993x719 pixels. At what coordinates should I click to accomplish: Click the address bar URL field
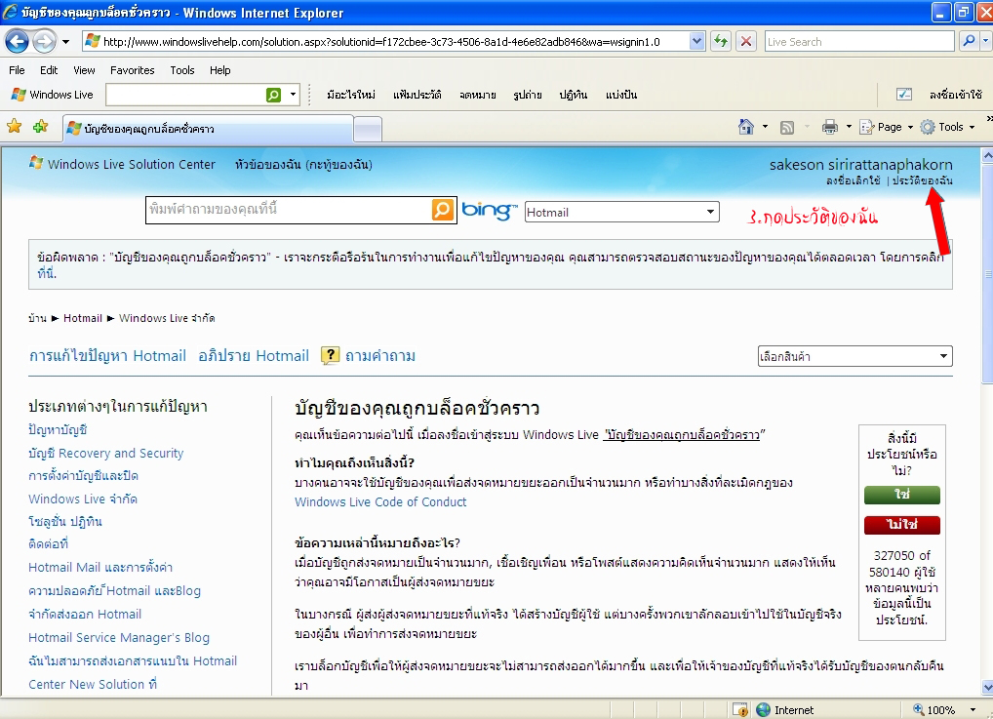point(384,42)
